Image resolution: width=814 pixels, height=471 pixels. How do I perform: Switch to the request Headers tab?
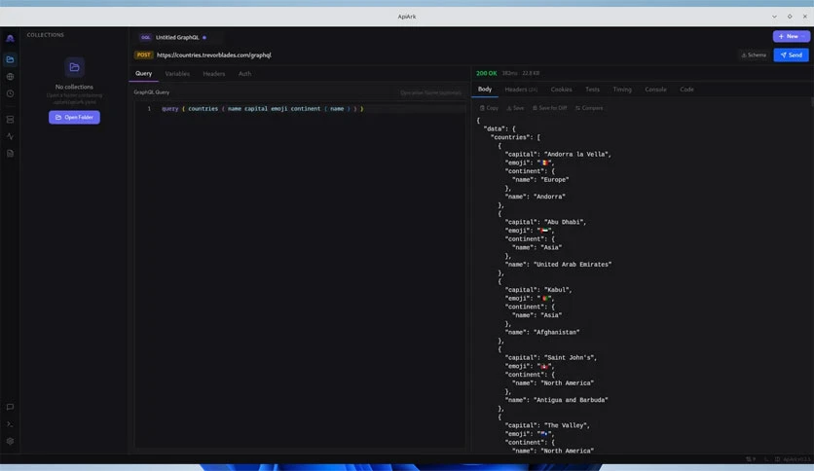pos(214,74)
